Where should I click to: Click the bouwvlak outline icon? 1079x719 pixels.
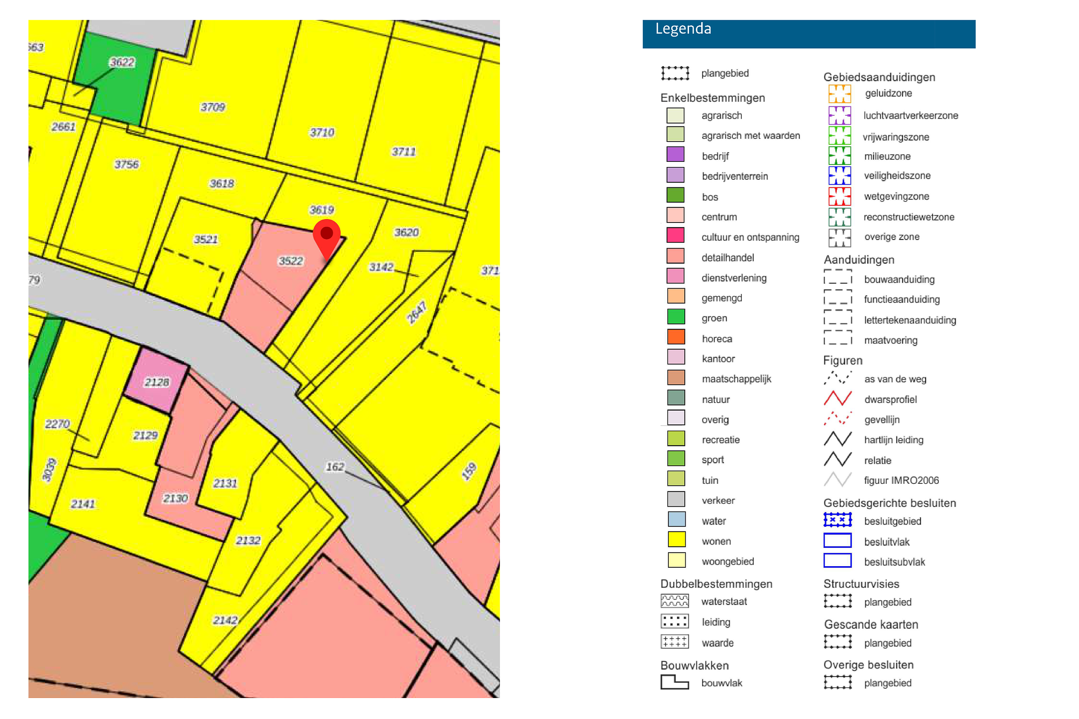click(x=674, y=682)
